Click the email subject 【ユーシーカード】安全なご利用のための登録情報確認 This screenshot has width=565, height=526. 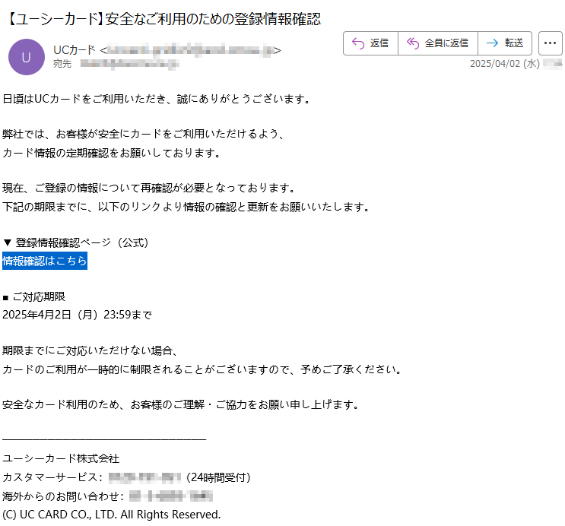tap(163, 19)
